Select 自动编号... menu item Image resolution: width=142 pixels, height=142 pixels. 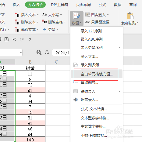[x=97, y=82]
